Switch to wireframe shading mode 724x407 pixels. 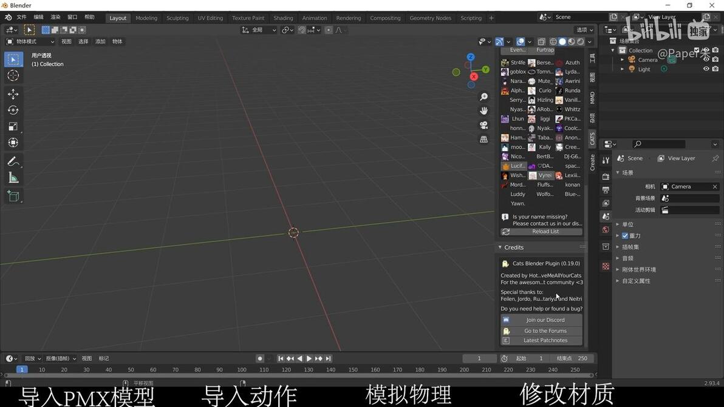(x=553, y=41)
